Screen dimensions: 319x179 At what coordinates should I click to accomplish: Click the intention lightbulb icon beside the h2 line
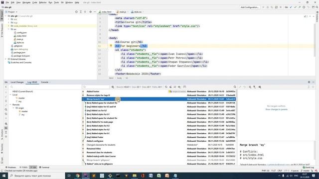pos(111,46)
